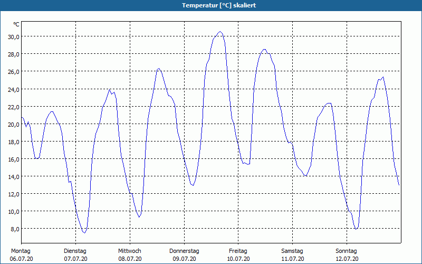Click the 30,0 y-axis label

pos(14,37)
